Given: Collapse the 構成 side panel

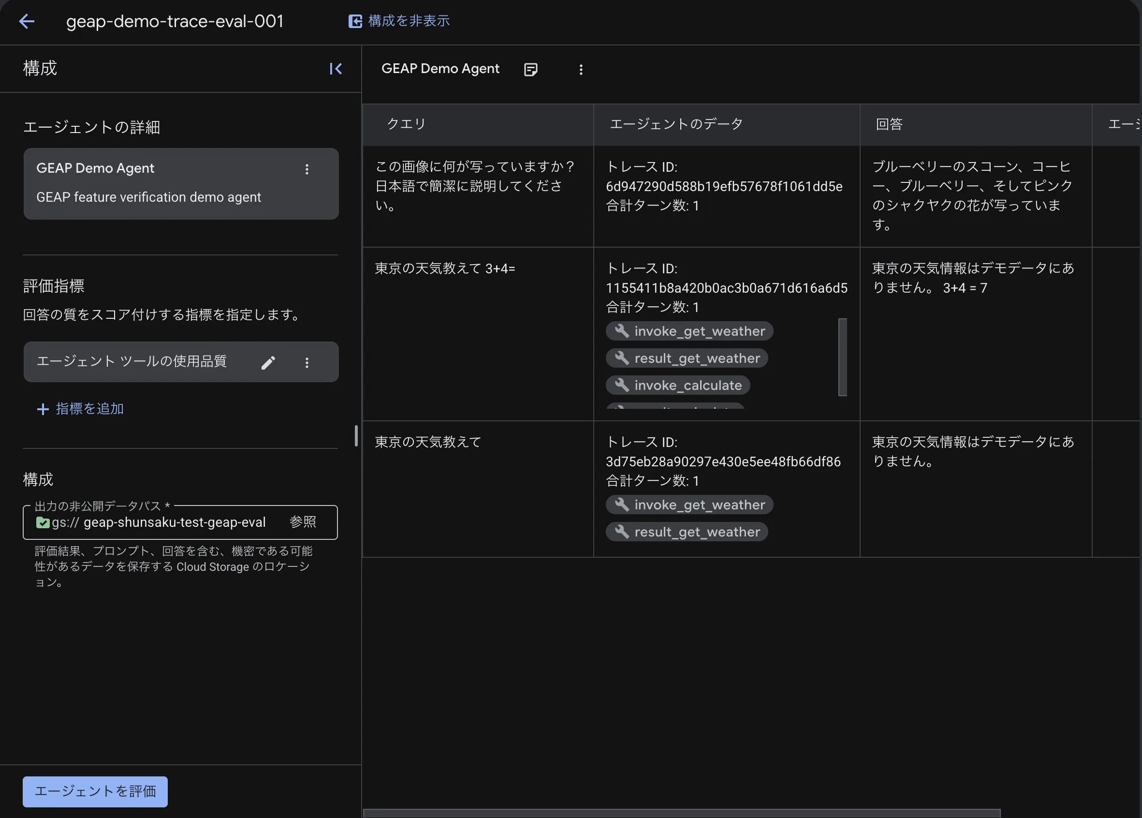Looking at the screenshot, I should 336,69.
